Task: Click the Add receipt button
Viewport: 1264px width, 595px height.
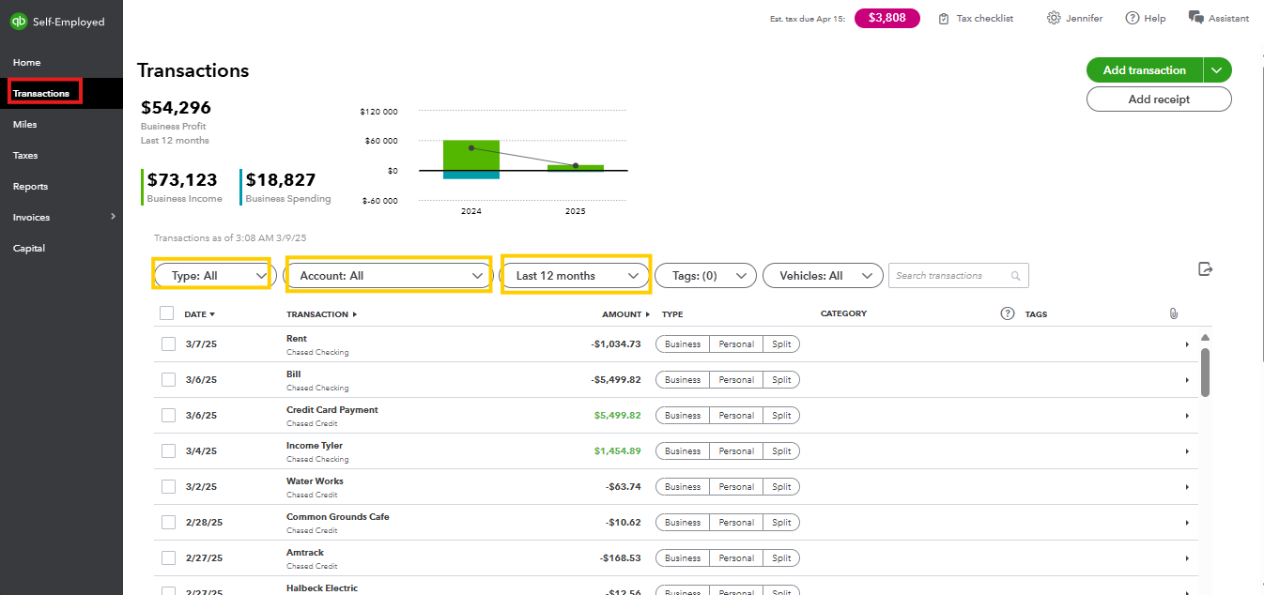Action: pos(1159,99)
